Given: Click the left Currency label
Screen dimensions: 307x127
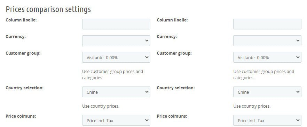Looking at the screenshot, I should coord(16,37).
